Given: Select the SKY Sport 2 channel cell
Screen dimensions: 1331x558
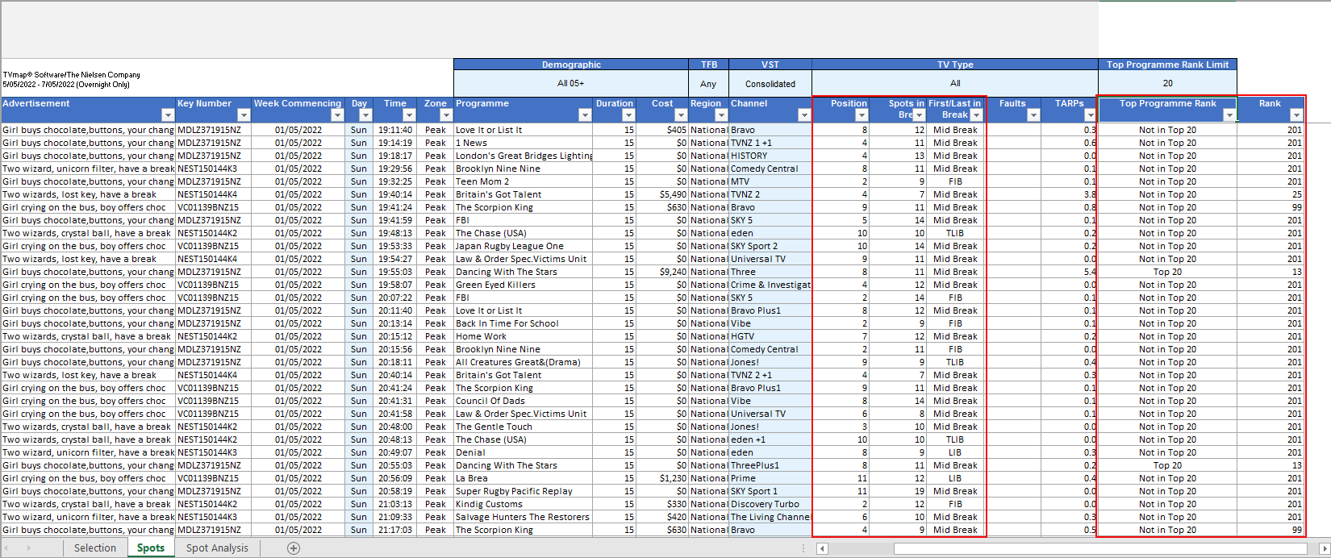Looking at the screenshot, I should click(x=770, y=246).
